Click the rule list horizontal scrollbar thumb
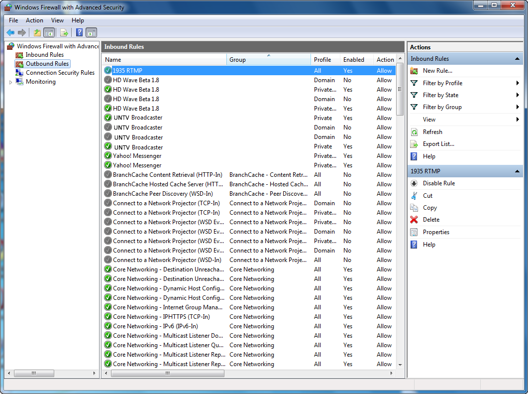 point(168,373)
